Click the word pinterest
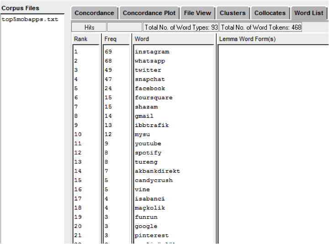329x244 pixels. coord(152,235)
